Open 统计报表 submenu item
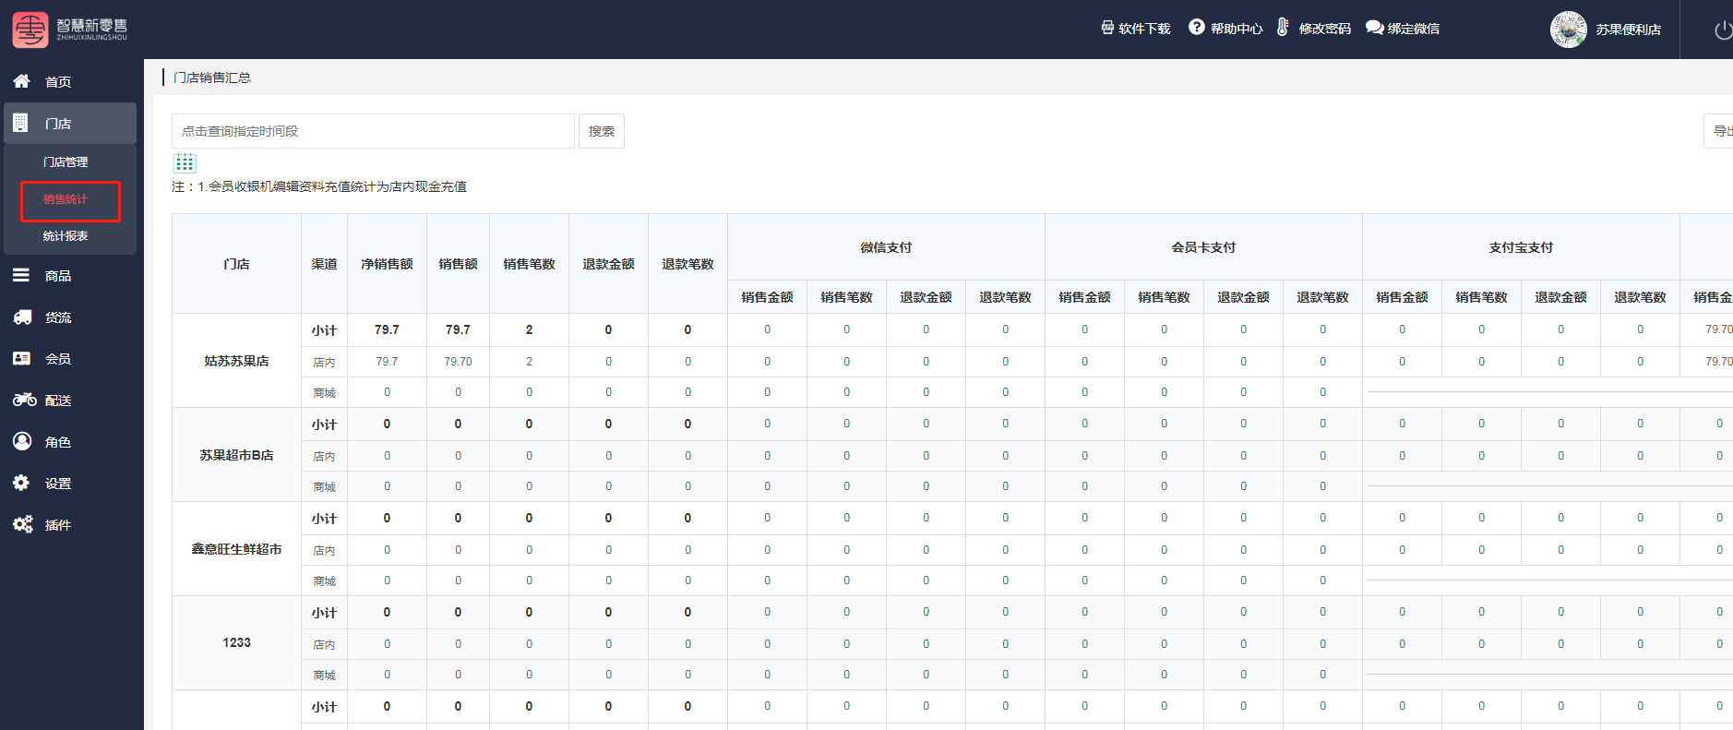1733x730 pixels. click(66, 236)
